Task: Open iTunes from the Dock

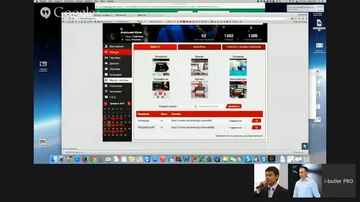Action: [x=163, y=159]
